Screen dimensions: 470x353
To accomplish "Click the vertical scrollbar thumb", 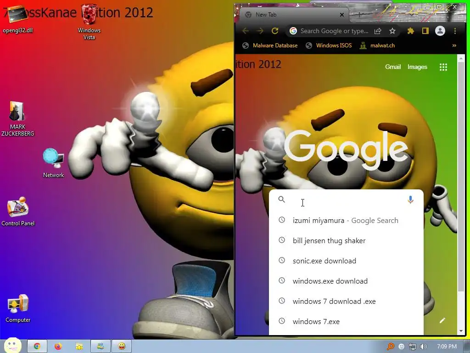I will (x=461, y=177).
